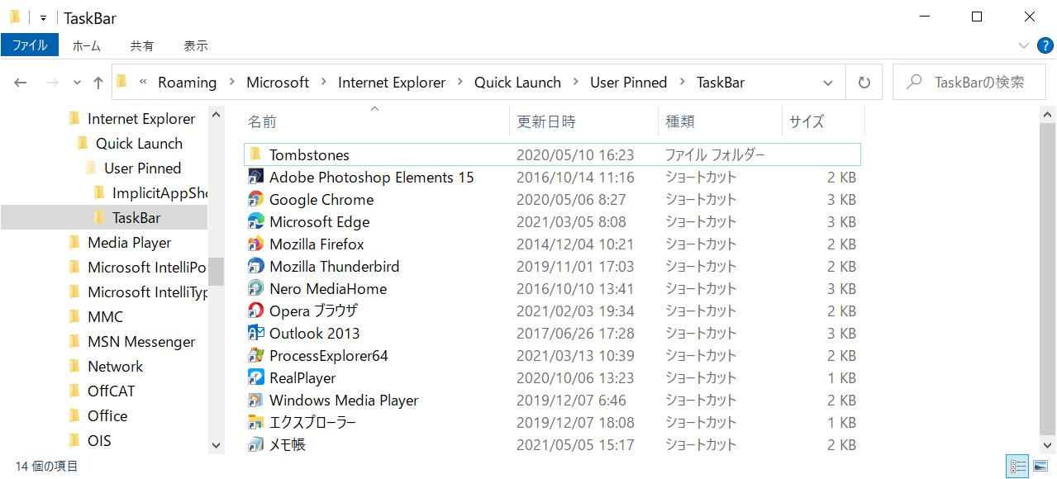This screenshot has width=1057, height=479.
Task: Navigate to Microsoft in address breadcrumb
Action: click(x=278, y=83)
